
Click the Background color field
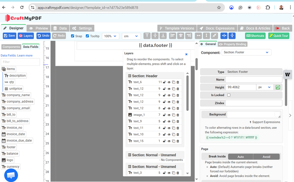point(254,114)
